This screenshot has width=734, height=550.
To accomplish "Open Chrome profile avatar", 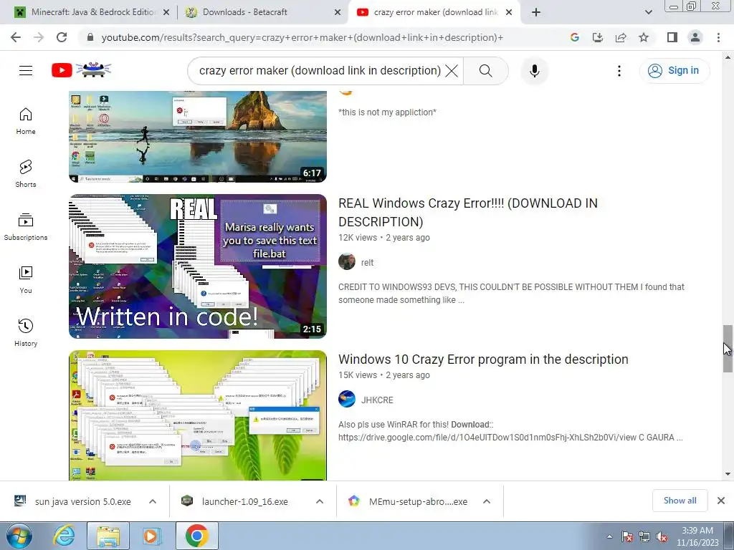I will pos(695,37).
